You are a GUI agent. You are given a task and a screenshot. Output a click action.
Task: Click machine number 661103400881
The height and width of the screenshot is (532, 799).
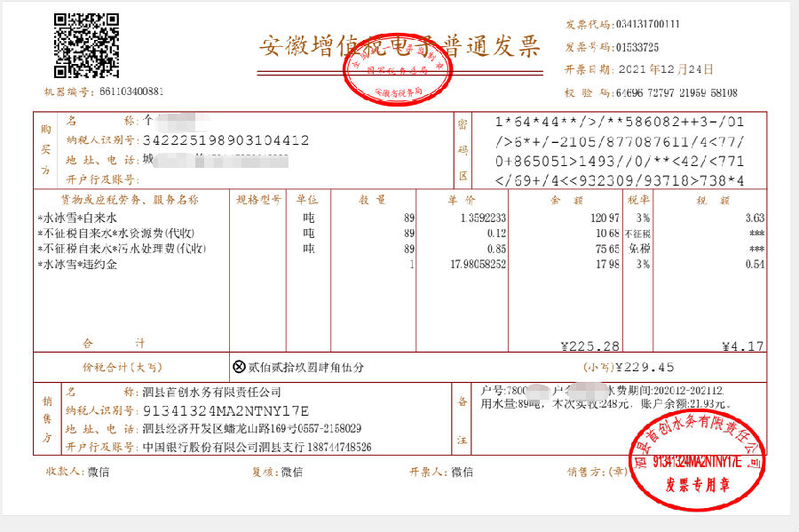tap(131, 91)
